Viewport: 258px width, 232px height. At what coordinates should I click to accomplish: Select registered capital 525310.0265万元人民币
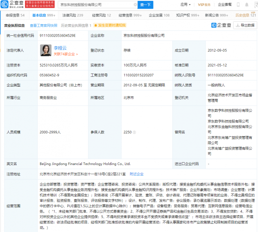coord(59,65)
